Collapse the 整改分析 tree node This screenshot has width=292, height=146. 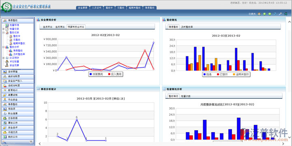(3, 47)
